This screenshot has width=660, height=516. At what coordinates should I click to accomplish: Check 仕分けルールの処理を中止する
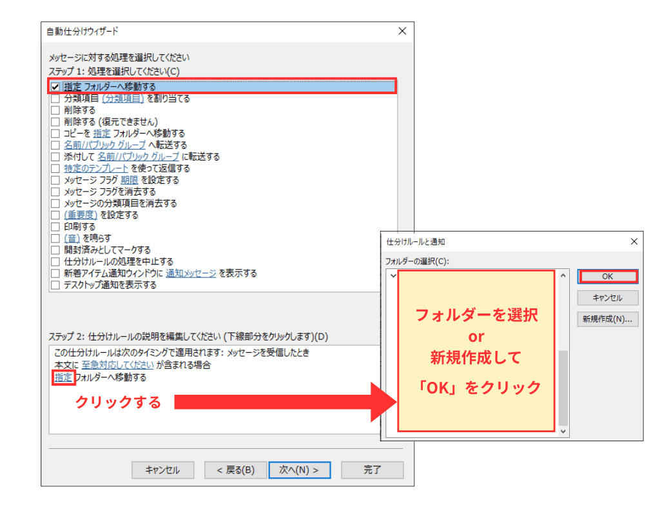coord(55,261)
